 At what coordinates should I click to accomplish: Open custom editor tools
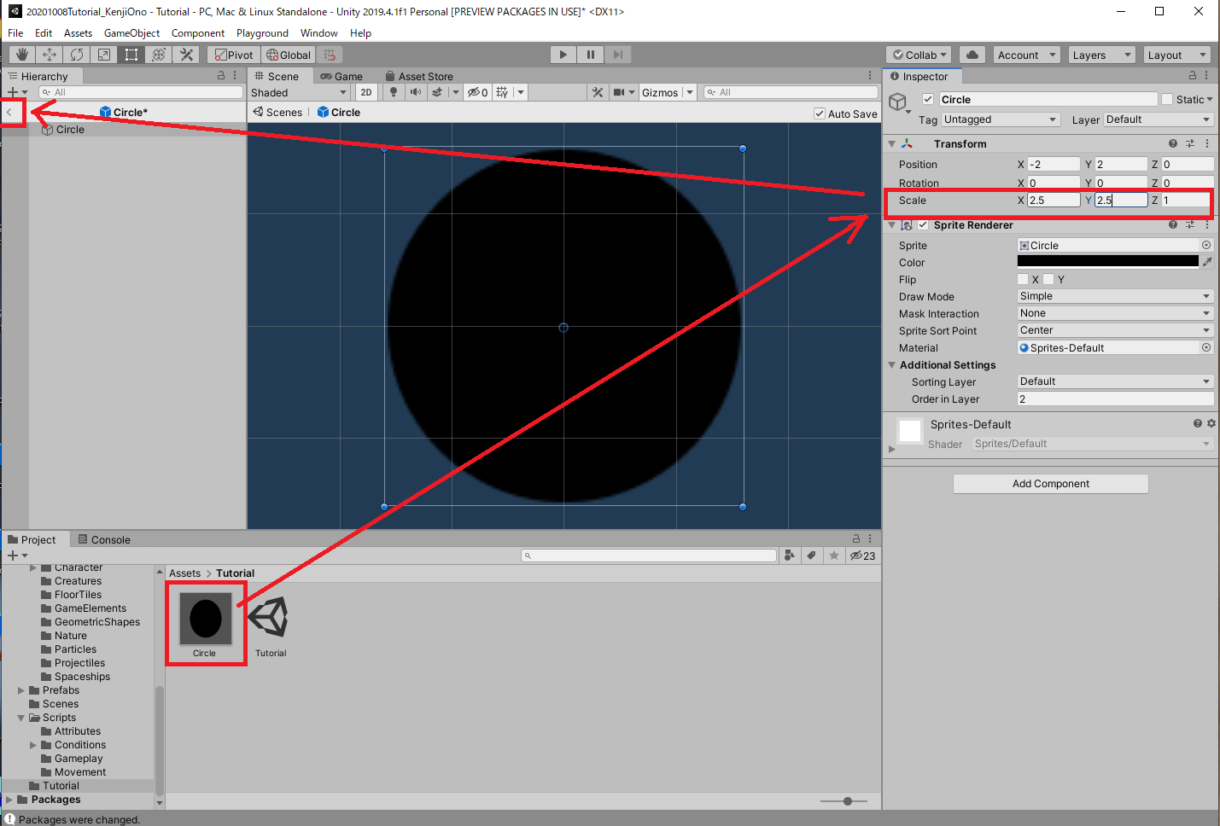pyautogui.click(x=186, y=55)
